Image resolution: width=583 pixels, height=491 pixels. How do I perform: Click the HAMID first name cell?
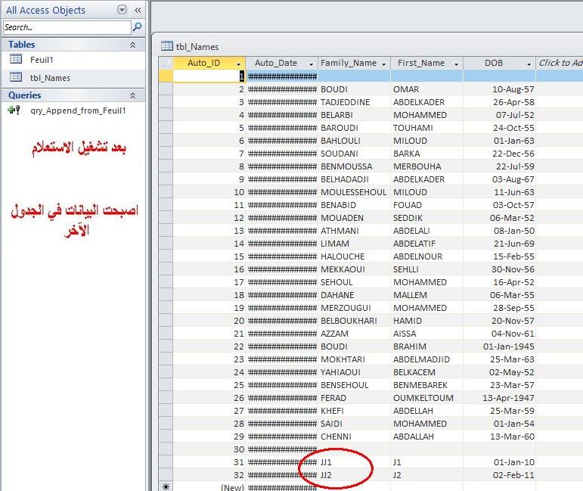[426, 321]
